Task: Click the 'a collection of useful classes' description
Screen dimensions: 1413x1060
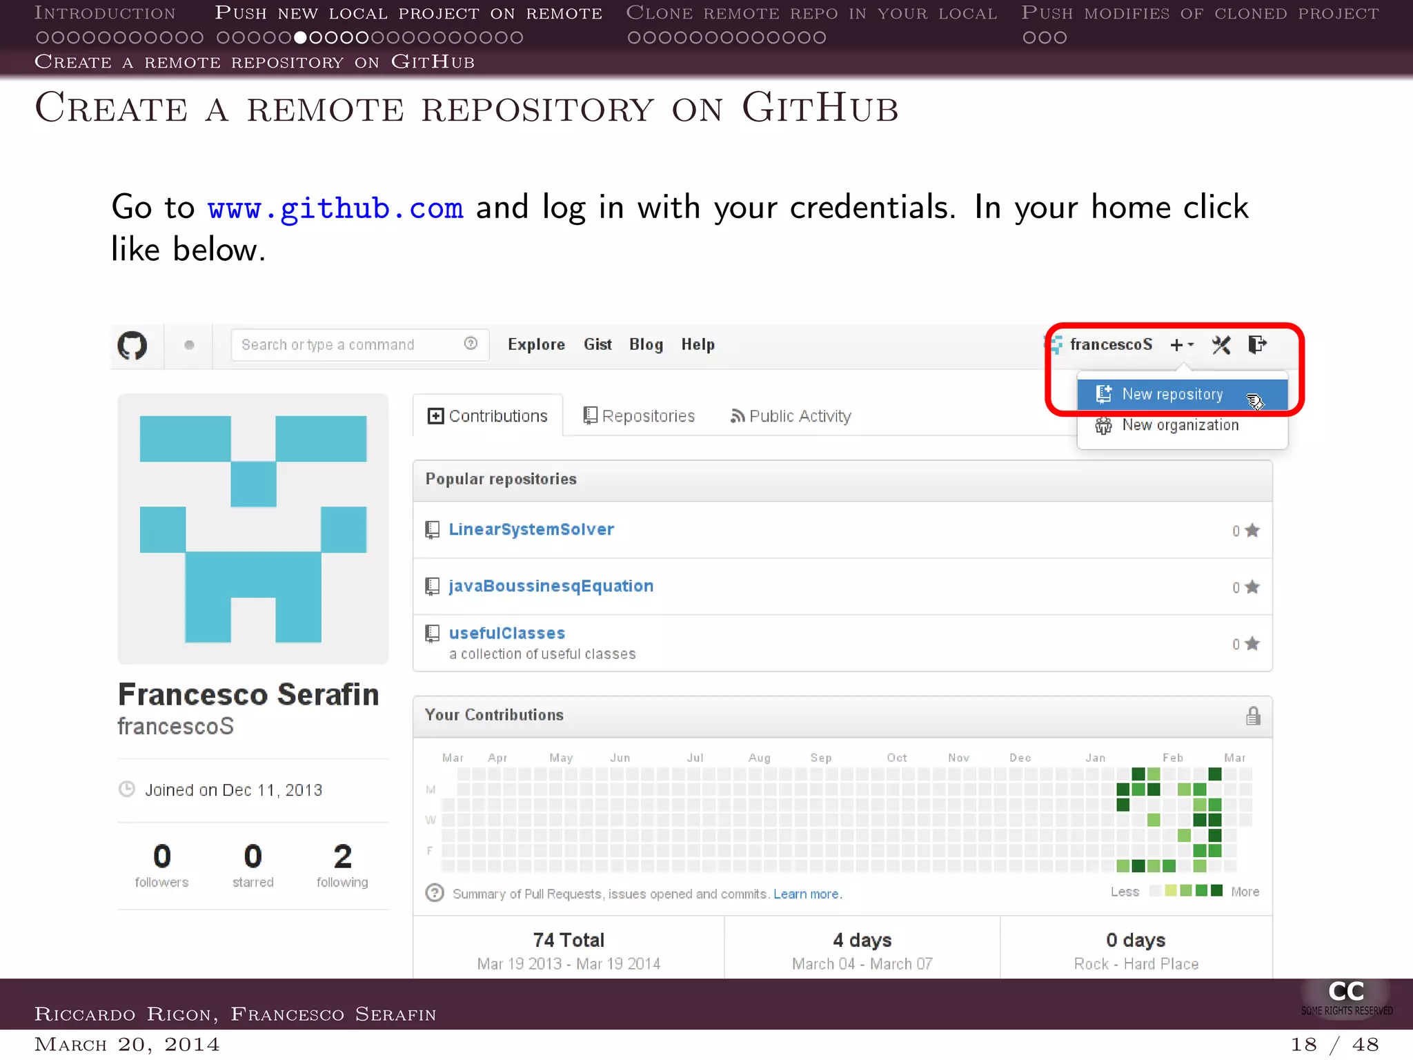Action: (x=542, y=654)
